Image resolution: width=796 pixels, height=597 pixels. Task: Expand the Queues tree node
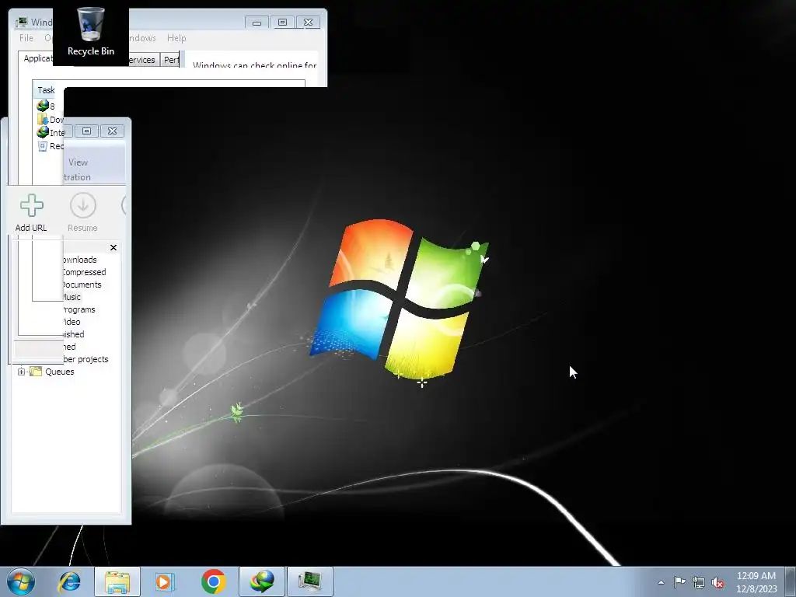point(21,372)
